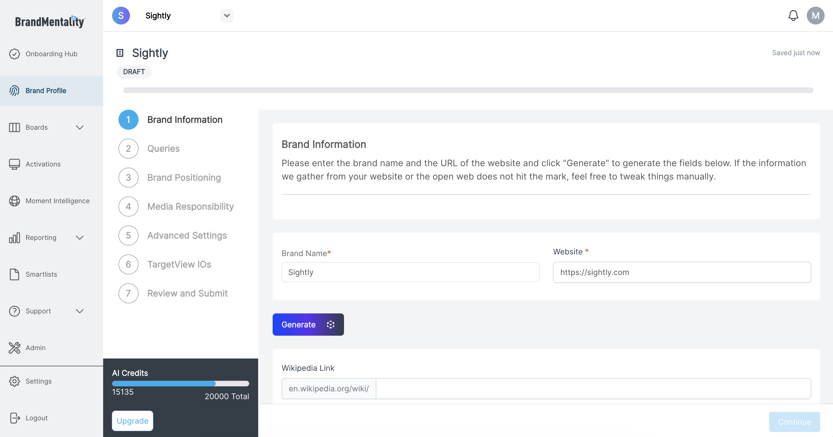The width and height of the screenshot is (833, 437).
Task: Expand the Support submenu chevron
Action: [79, 311]
